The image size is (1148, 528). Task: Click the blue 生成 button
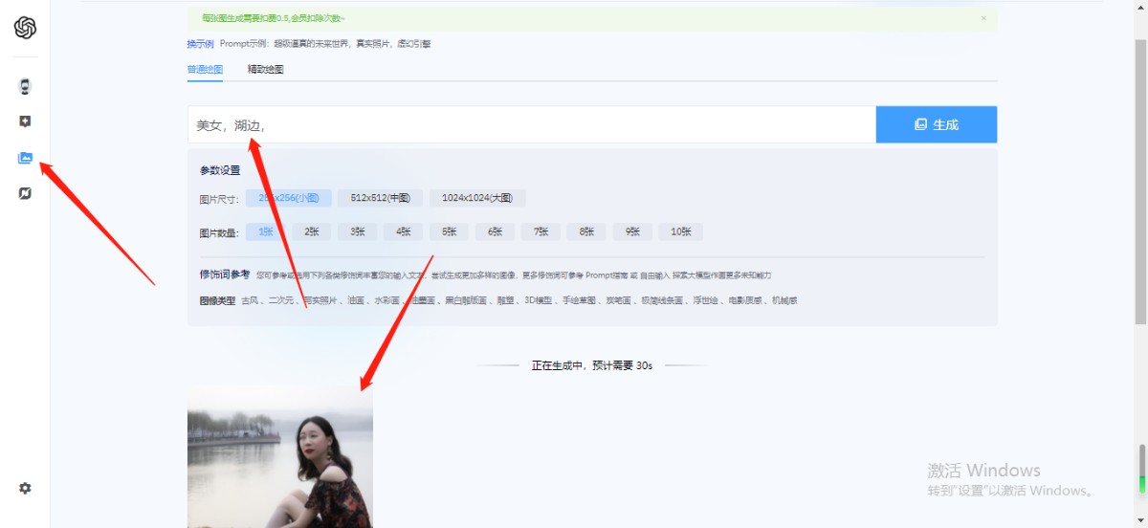tap(937, 124)
